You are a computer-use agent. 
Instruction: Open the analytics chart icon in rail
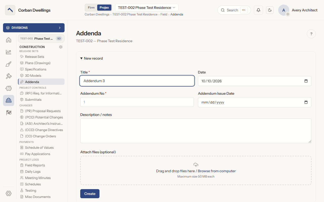[x=9, y=52]
